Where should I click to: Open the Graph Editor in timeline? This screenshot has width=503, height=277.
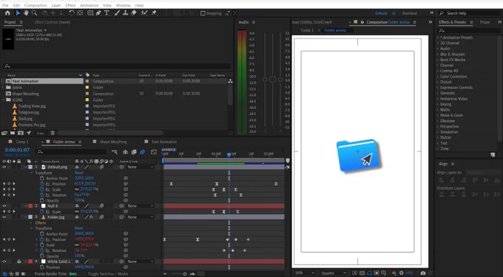pyautogui.click(x=154, y=151)
